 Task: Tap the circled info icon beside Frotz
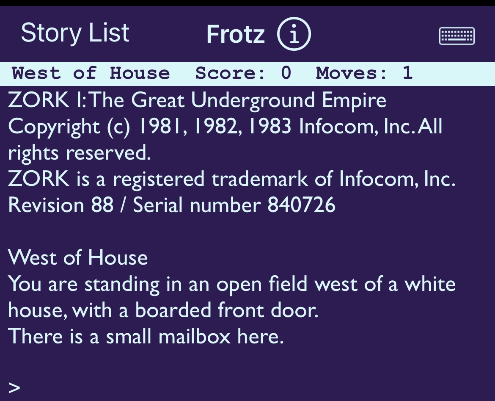point(294,34)
